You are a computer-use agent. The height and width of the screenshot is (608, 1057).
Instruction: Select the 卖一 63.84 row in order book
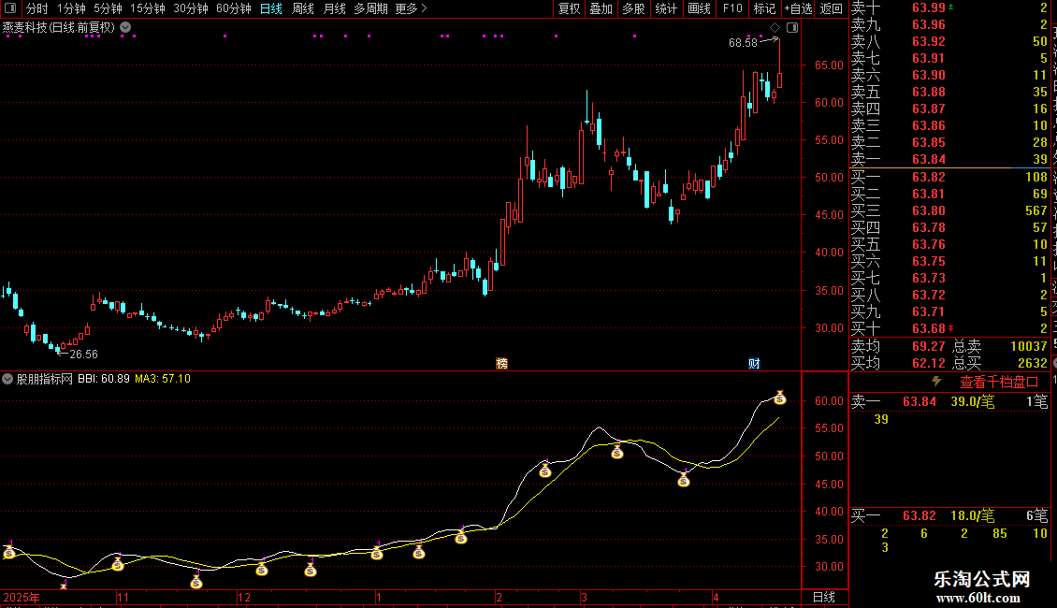(949, 159)
